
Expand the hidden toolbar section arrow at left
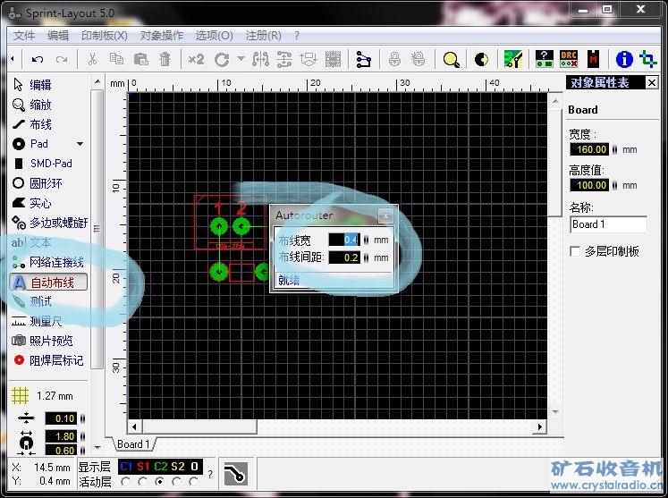coord(13,59)
